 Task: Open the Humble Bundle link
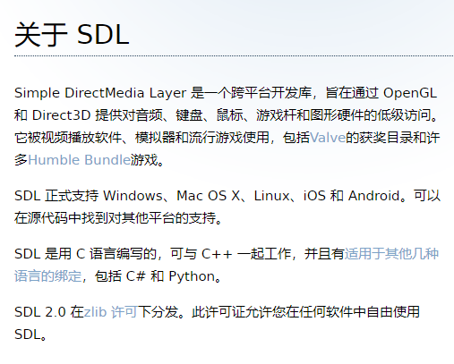point(79,160)
